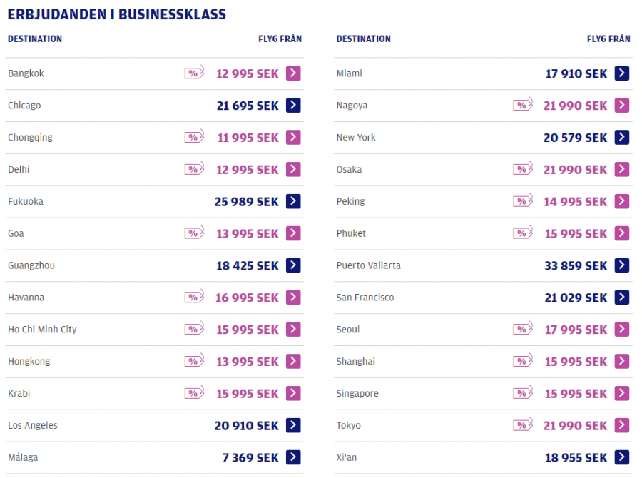Click the arrow button for Xi'an
This screenshot has height=478, width=642.
[x=622, y=457]
